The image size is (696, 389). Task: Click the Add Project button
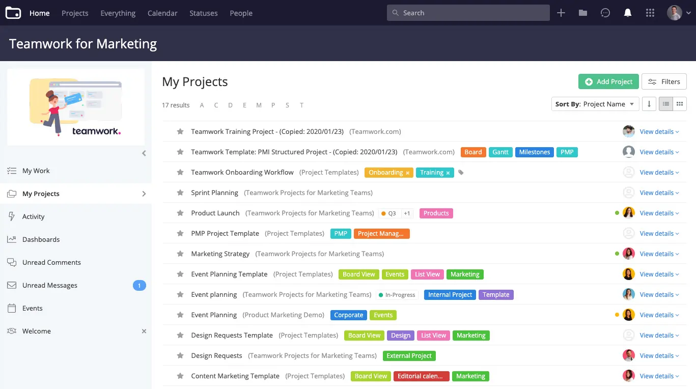tap(608, 81)
